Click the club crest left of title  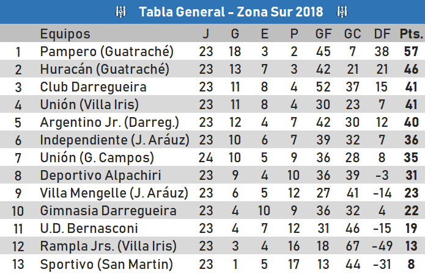(x=121, y=12)
